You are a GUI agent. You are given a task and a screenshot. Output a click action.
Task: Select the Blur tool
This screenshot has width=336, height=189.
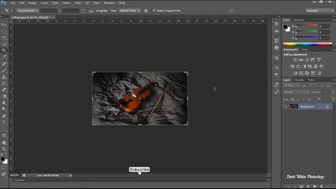[4, 103]
